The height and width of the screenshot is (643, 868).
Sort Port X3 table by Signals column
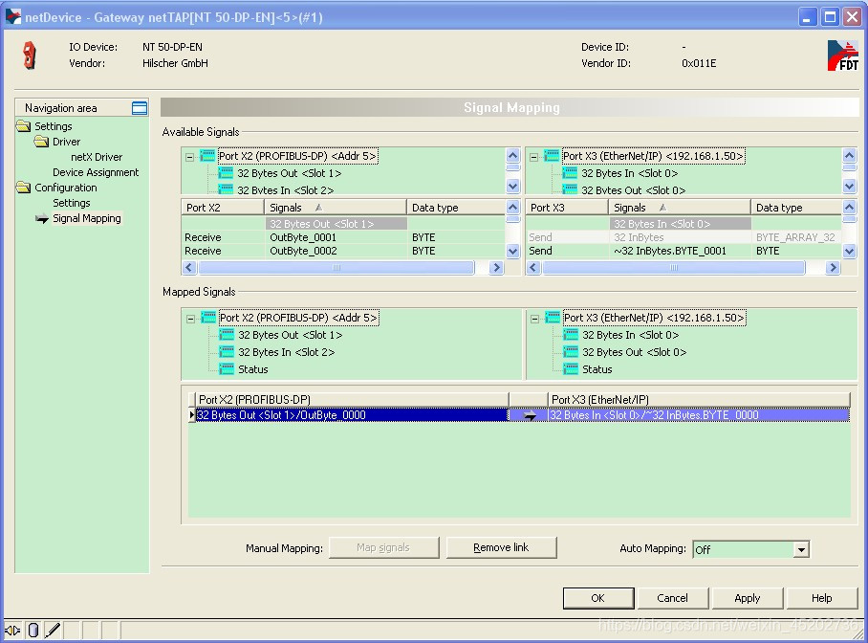point(680,208)
